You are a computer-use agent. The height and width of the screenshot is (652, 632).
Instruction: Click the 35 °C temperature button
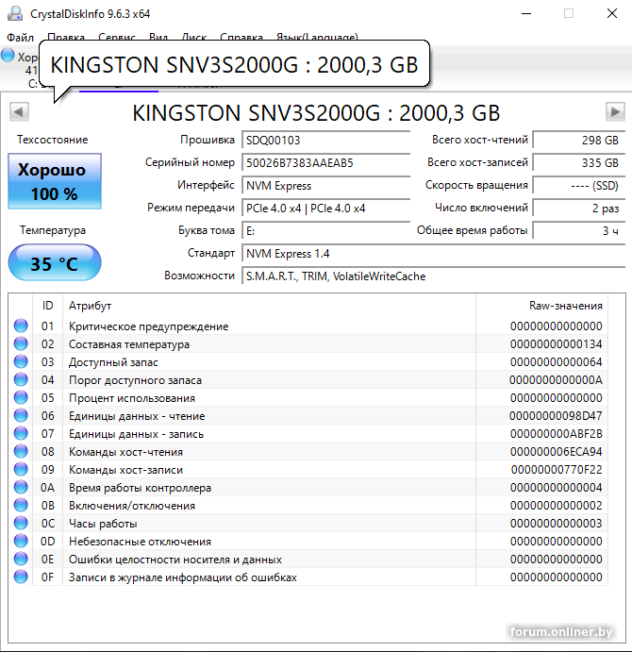coord(55,263)
